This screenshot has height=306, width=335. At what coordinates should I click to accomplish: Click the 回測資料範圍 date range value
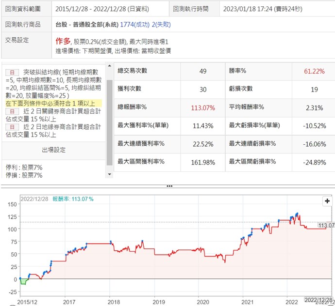[x=102, y=9]
